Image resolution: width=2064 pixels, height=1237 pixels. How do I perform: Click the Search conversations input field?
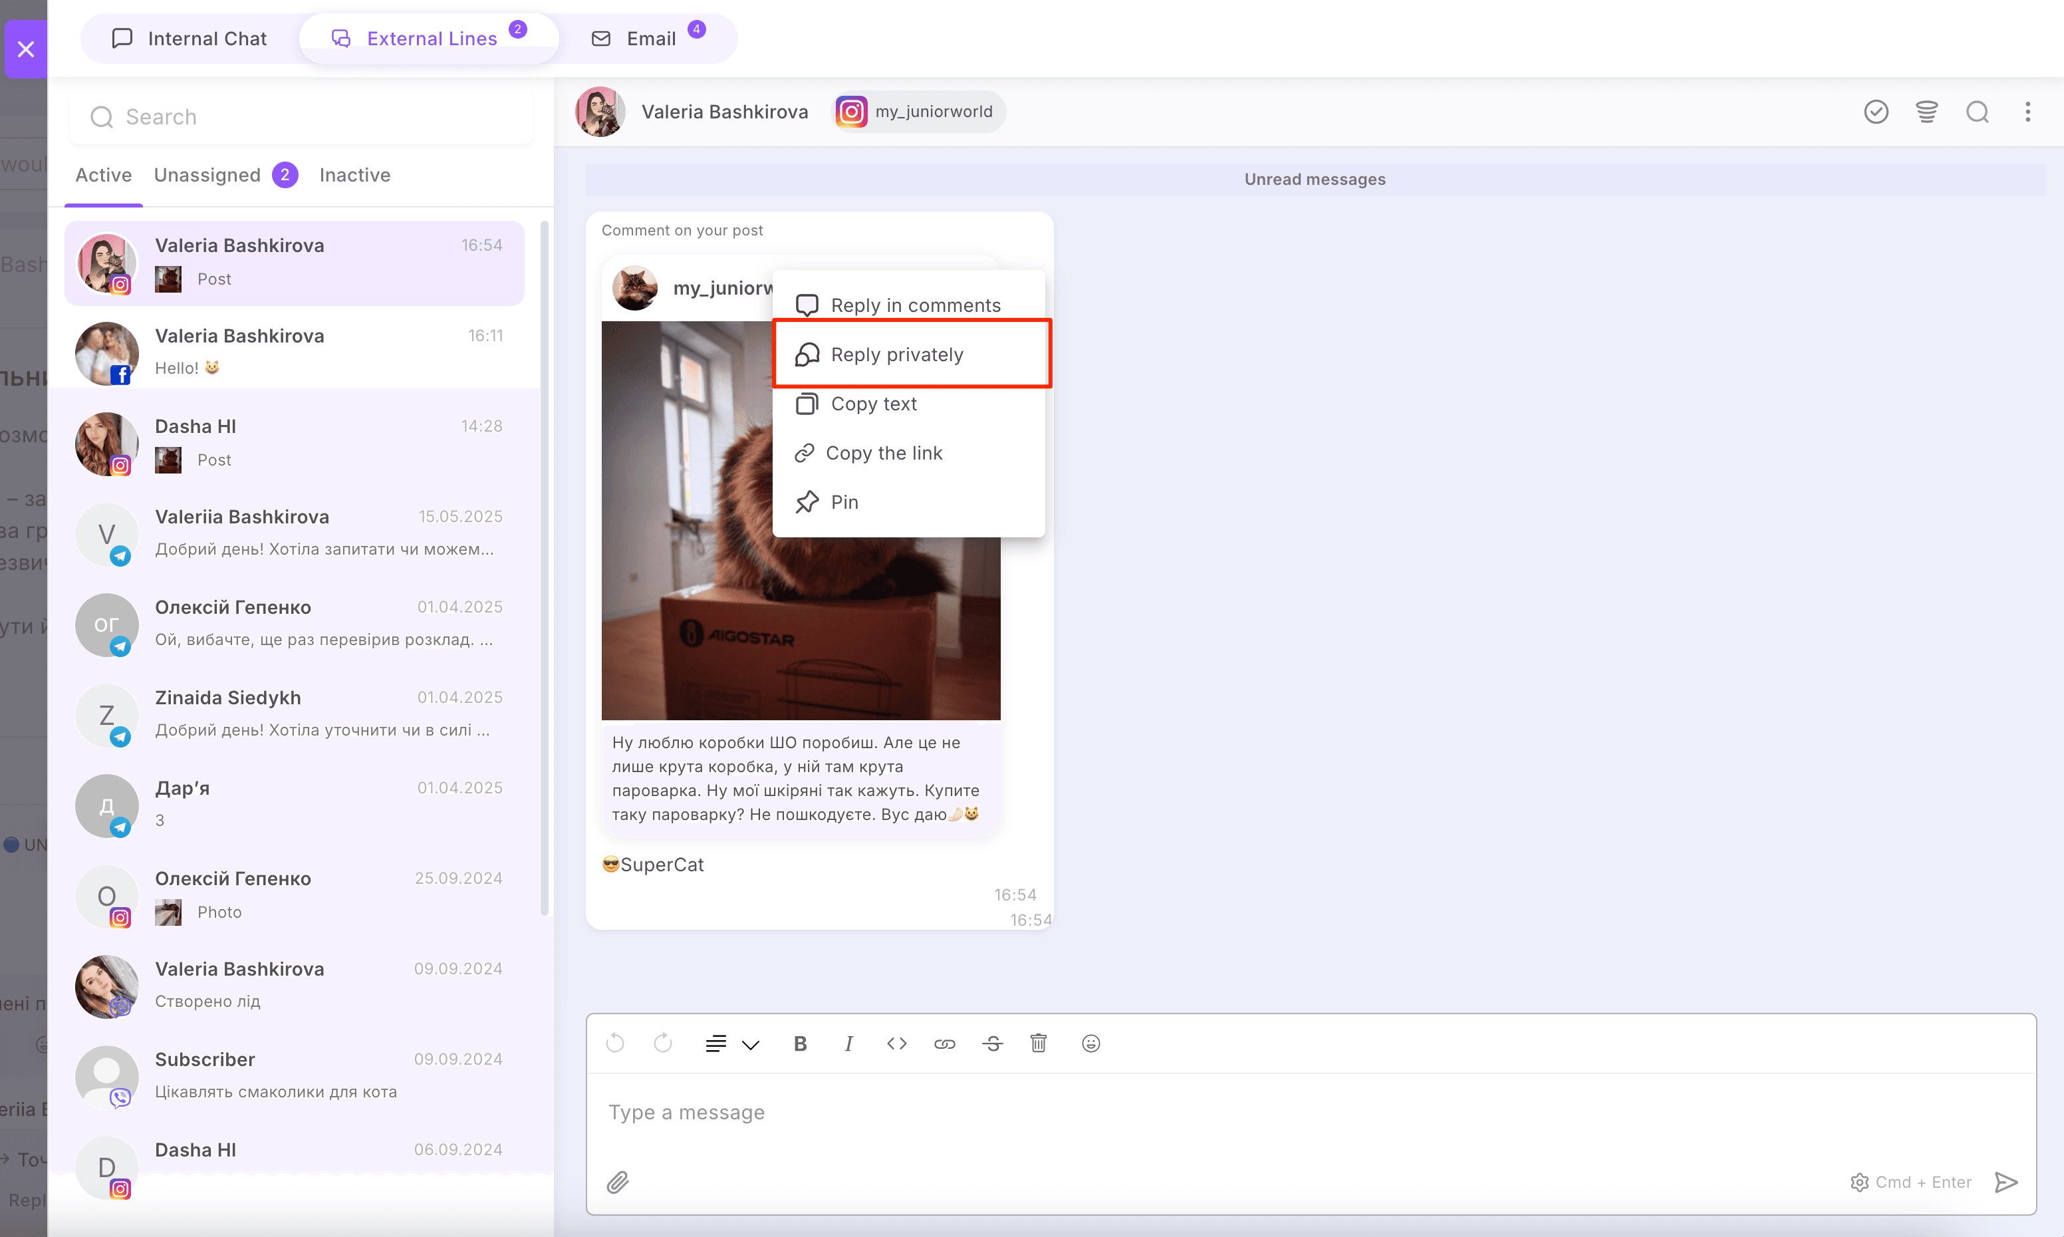click(317, 116)
